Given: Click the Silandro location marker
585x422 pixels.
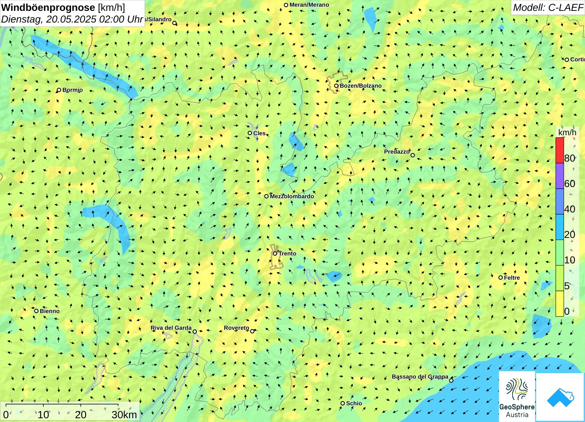Looking at the screenshot, I should coord(175,23).
